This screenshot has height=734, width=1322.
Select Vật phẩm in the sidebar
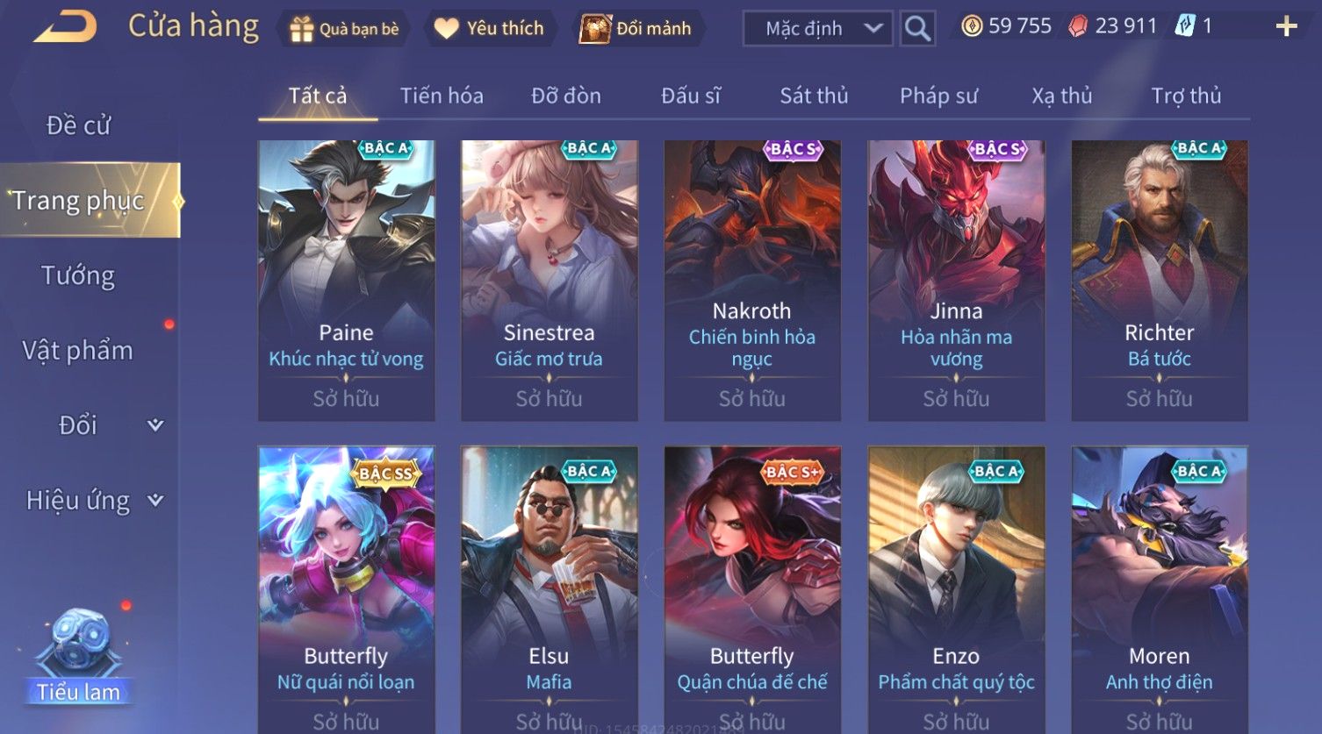[78, 351]
